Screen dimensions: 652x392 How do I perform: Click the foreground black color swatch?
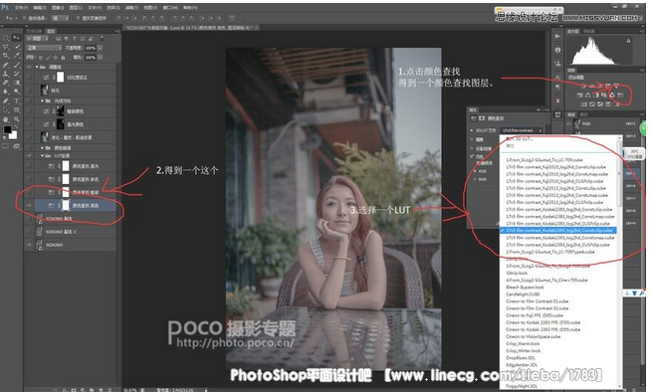click(7, 129)
